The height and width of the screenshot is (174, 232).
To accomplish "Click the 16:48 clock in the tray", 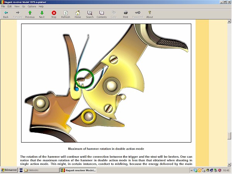I will coord(226,170).
